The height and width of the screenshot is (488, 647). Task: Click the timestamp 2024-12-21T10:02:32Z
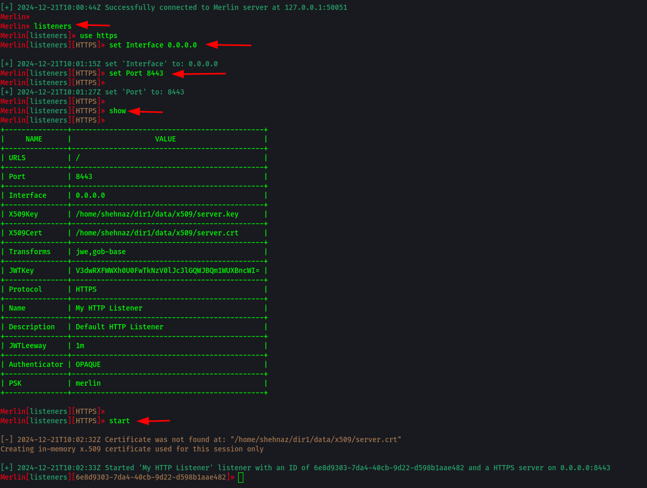(x=59, y=439)
